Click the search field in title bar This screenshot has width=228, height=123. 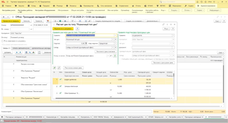click(177, 2)
